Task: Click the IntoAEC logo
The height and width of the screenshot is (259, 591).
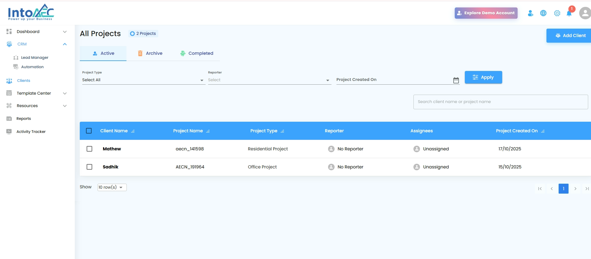Action: (x=31, y=12)
